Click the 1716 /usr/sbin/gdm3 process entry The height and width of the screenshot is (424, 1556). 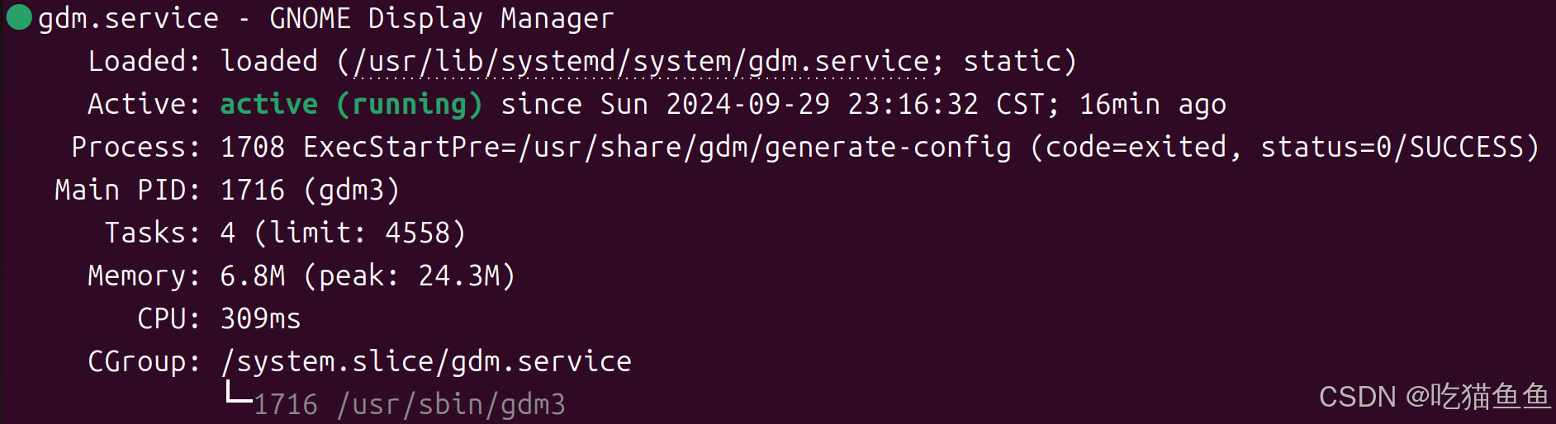410,405
